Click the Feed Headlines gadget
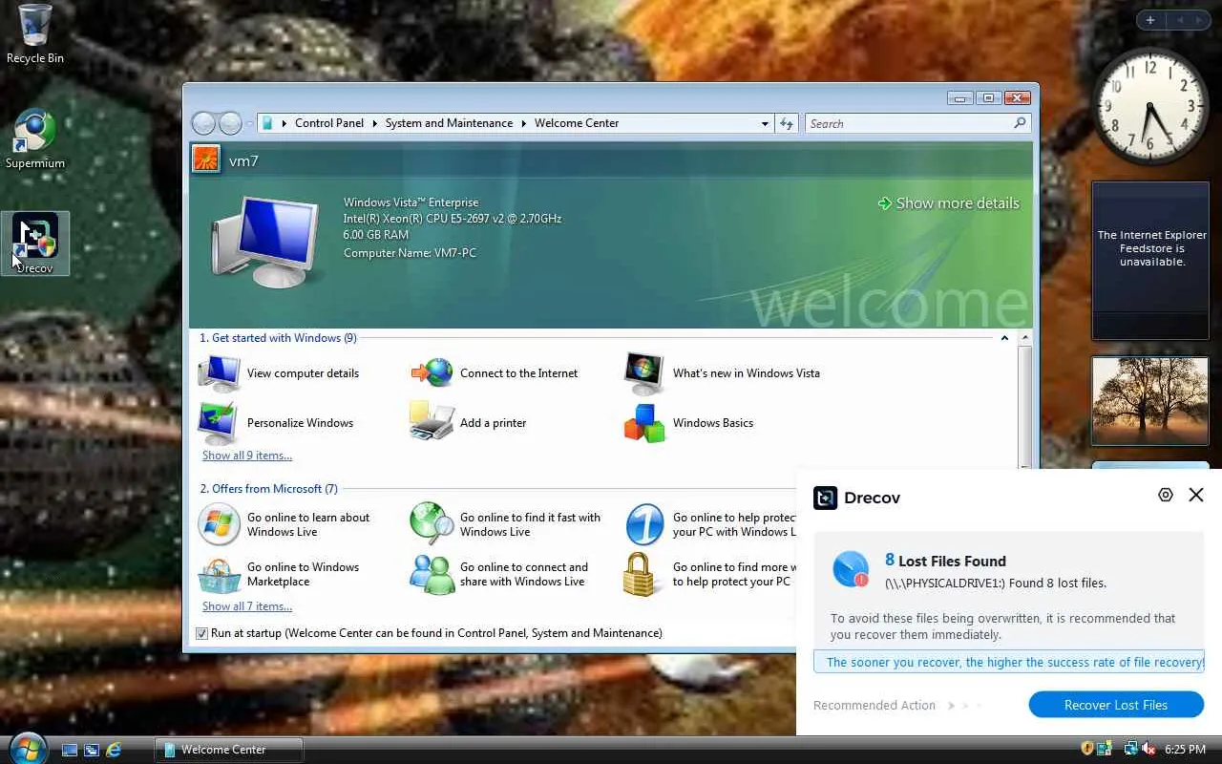1222x764 pixels. click(x=1150, y=261)
